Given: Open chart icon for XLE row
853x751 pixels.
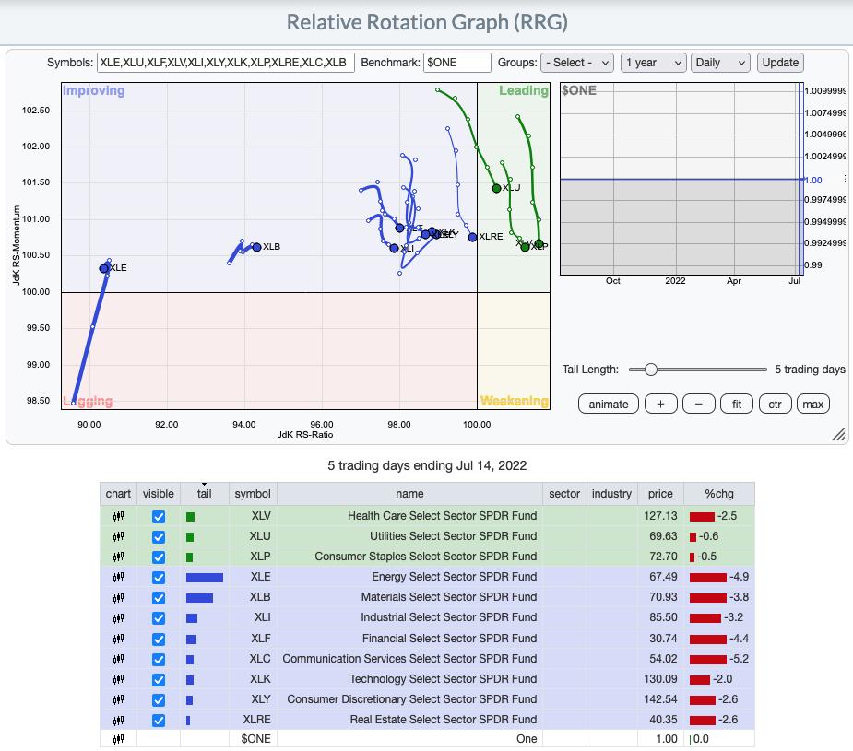Looking at the screenshot, I should (118, 577).
